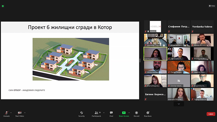The width and height of the screenshot is (217, 122).
Task: Open video options arrow beside Start Video
Action: point(25,113)
